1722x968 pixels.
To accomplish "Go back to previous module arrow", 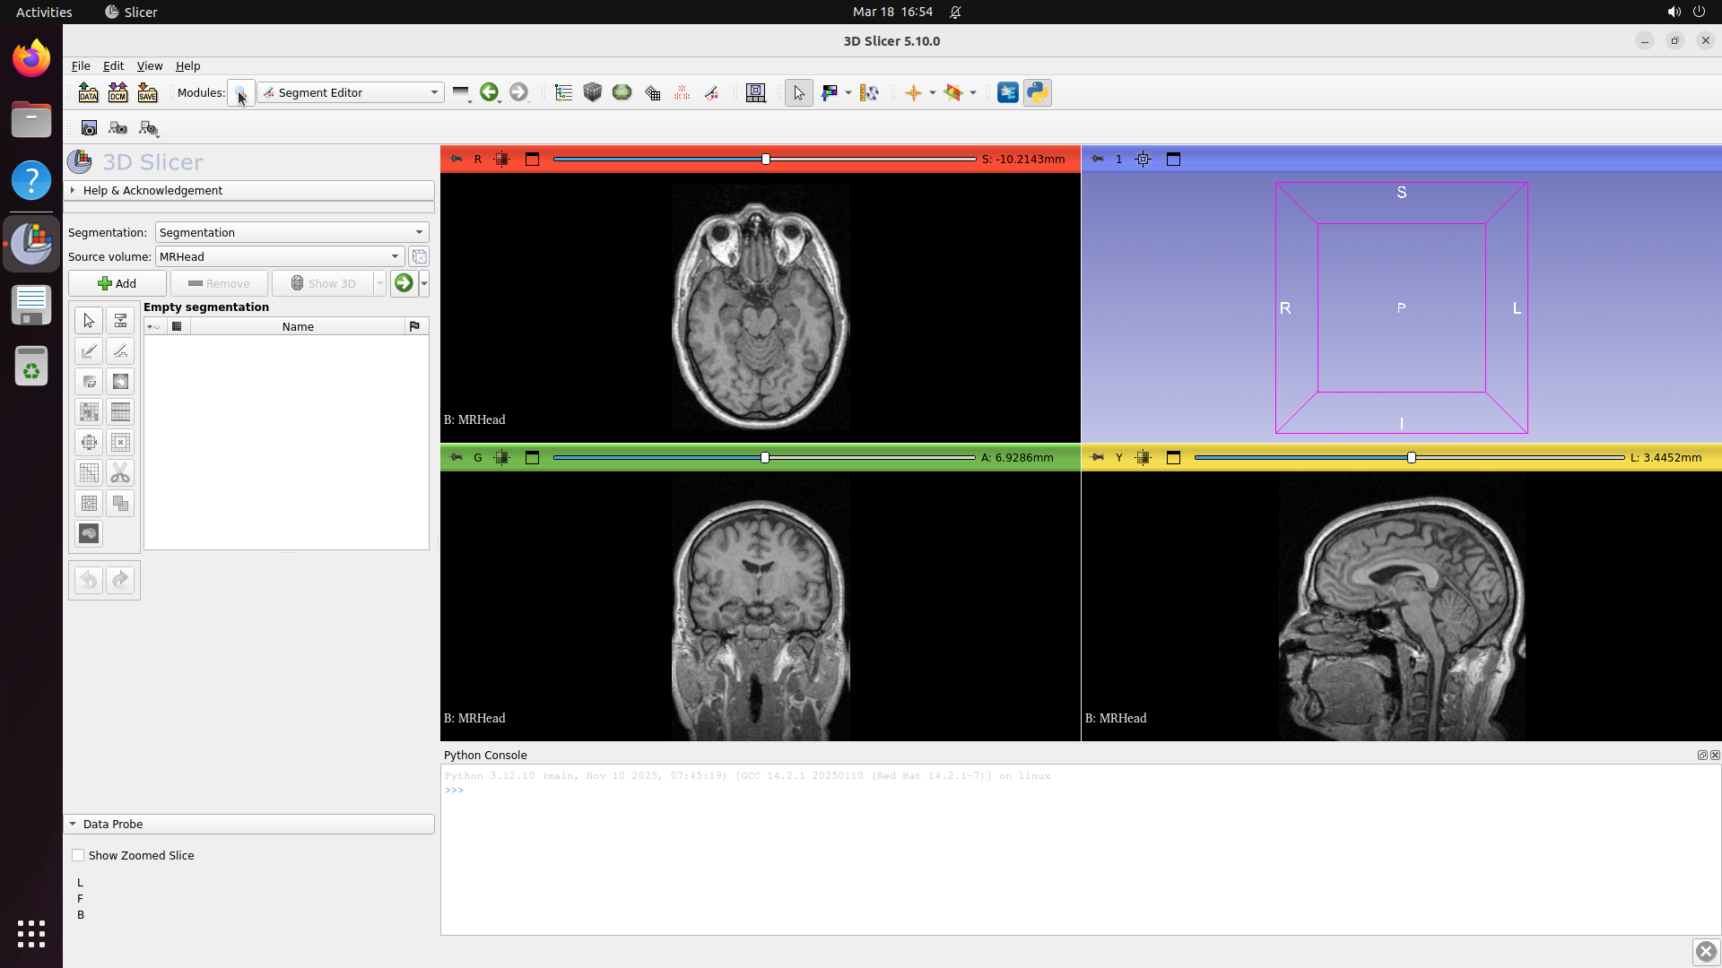I will [x=489, y=92].
